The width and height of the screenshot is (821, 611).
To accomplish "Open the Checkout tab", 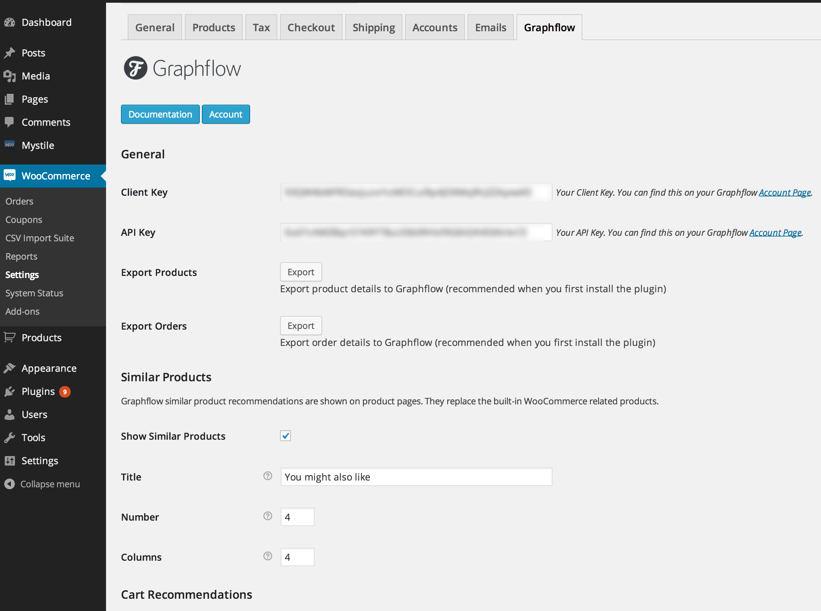I will click(x=311, y=28).
